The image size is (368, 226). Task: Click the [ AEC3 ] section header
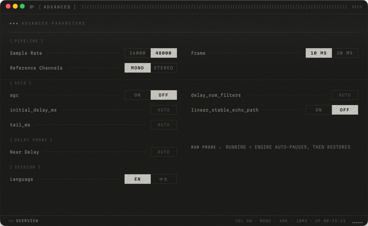21,83
